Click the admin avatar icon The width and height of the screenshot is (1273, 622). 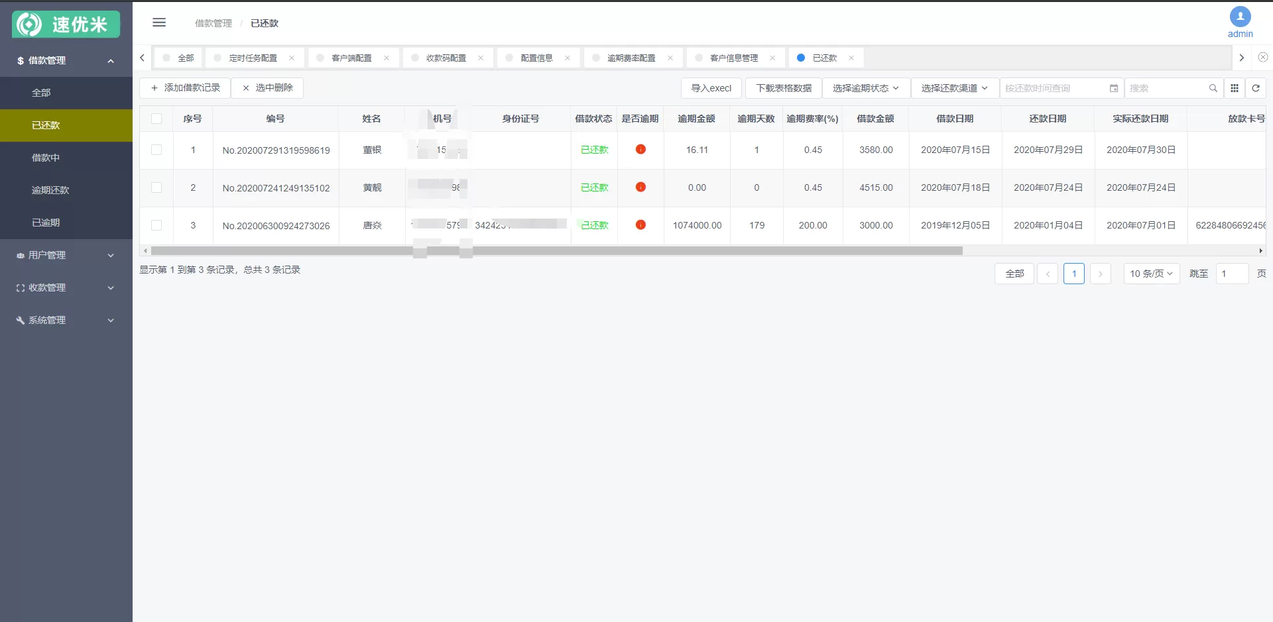coord(1239,17)
